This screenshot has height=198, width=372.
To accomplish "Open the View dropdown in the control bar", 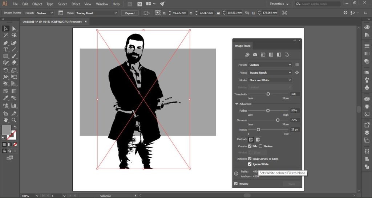I will pyautogui.click(x=97, y=13).
